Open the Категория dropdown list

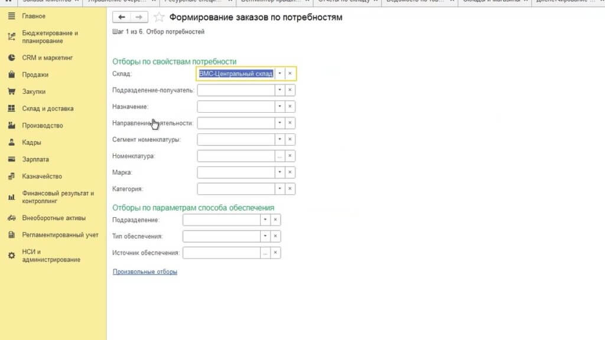(279, 189)
